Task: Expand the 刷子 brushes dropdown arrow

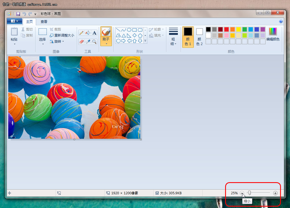Action: [x=106, y=44]
